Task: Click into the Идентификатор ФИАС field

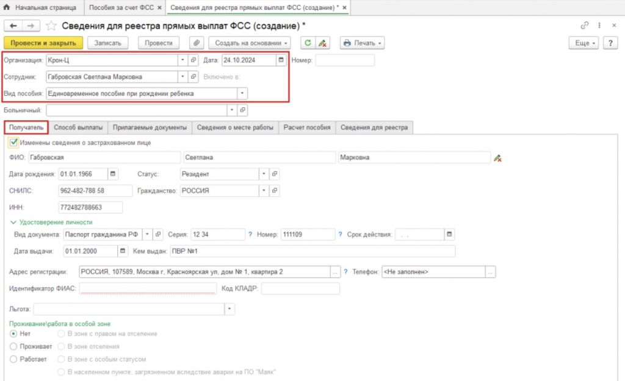Action: pyautogui.click(x=148, y=288)
